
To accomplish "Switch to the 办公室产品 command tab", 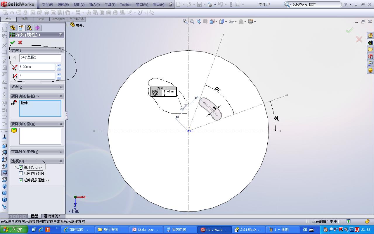I will pos(76,19).
